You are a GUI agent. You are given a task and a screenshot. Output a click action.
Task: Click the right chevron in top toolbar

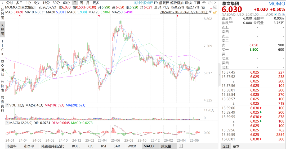(x=215, y=3)
